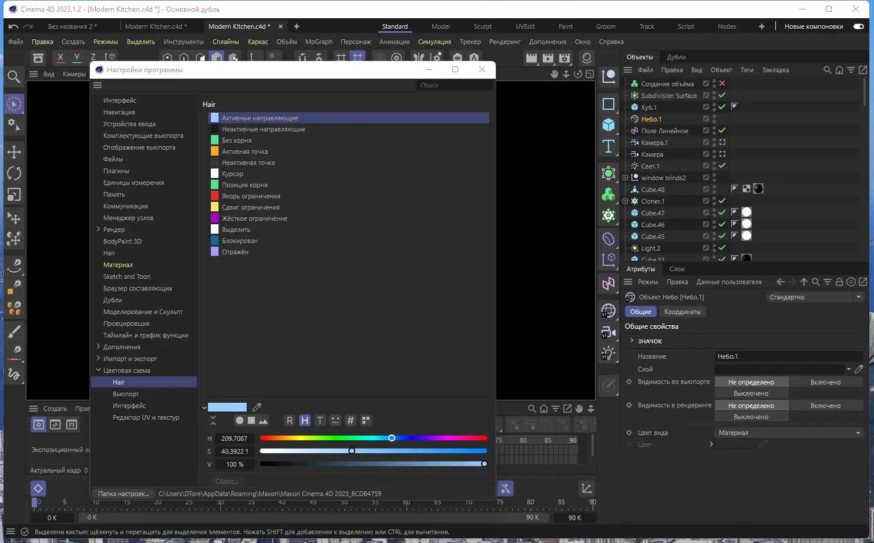Click the saturation slider handle
Image resolution: width=874 pixels, height=543 pixels.
point(352,451)
